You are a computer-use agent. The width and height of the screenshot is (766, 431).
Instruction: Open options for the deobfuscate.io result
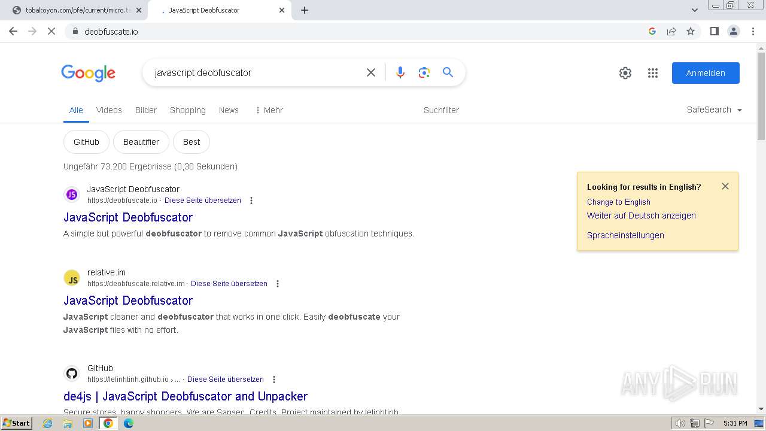pyautogui.click(x=251, y=201)
